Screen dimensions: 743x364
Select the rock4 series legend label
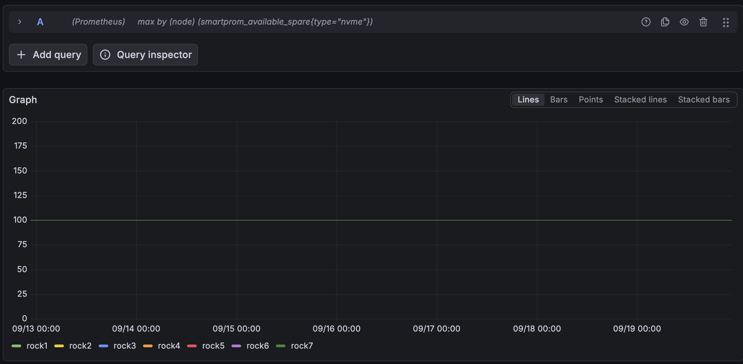tap(169, 346)
